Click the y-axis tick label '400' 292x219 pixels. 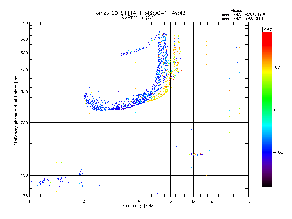(24, 70)
